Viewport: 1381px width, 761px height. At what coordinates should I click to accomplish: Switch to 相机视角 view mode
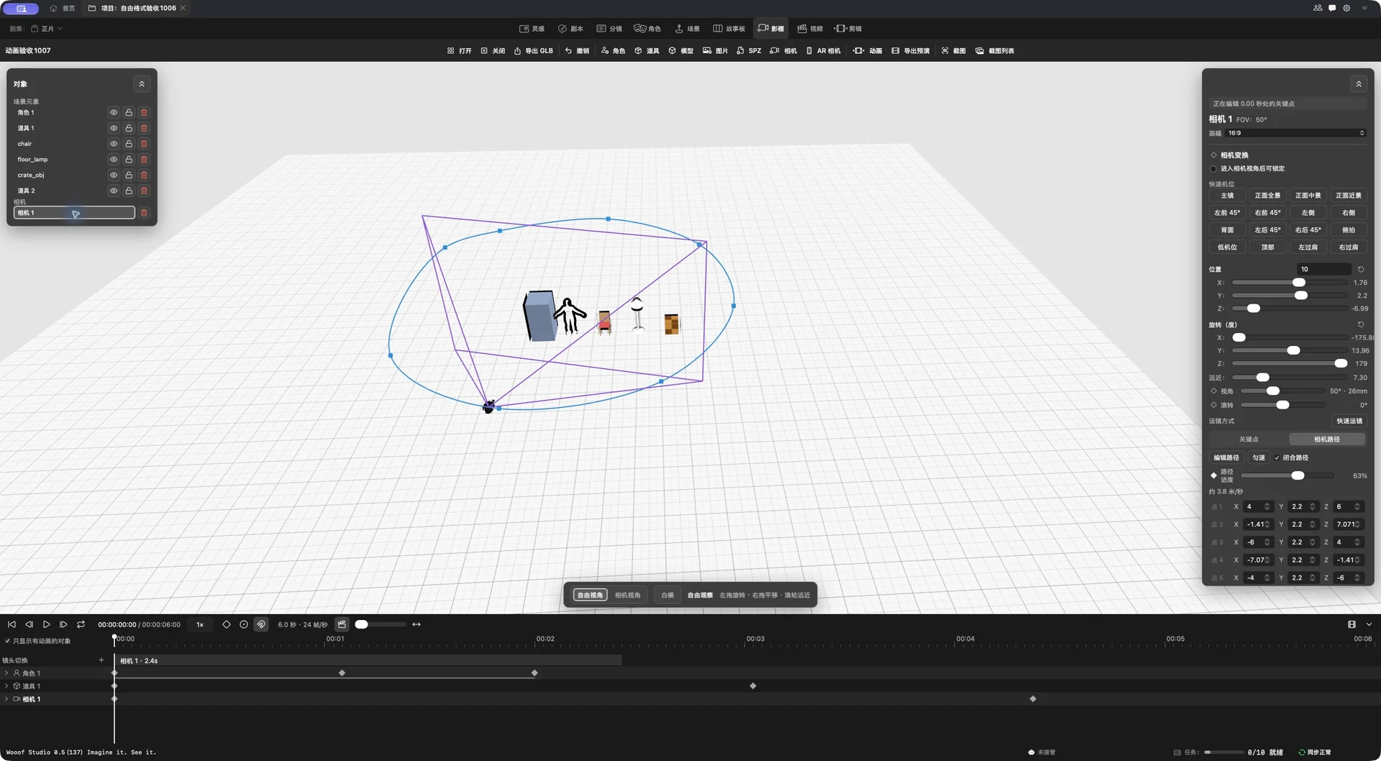[x=627, y=596]
